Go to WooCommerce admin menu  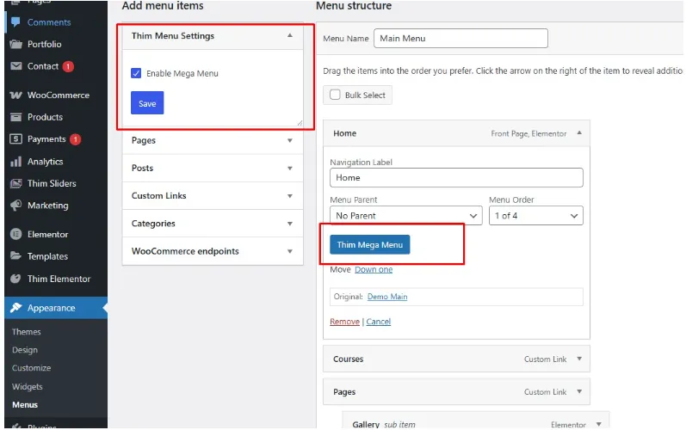pos(59,95)
